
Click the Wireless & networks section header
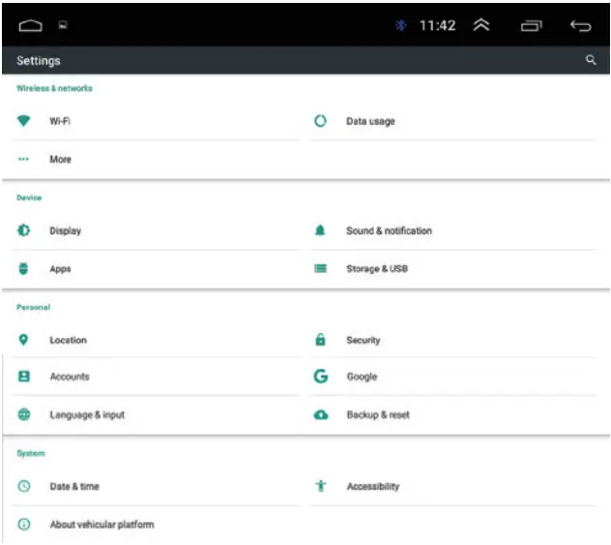tap(54, 88)
